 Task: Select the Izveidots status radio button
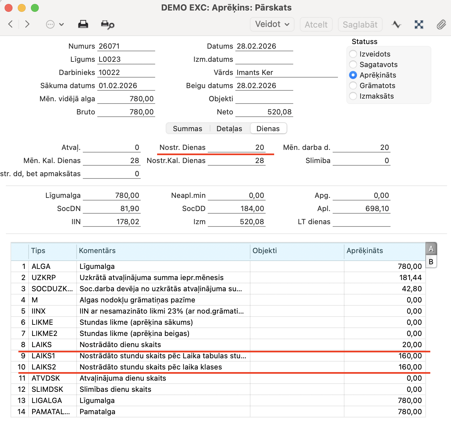353,54
